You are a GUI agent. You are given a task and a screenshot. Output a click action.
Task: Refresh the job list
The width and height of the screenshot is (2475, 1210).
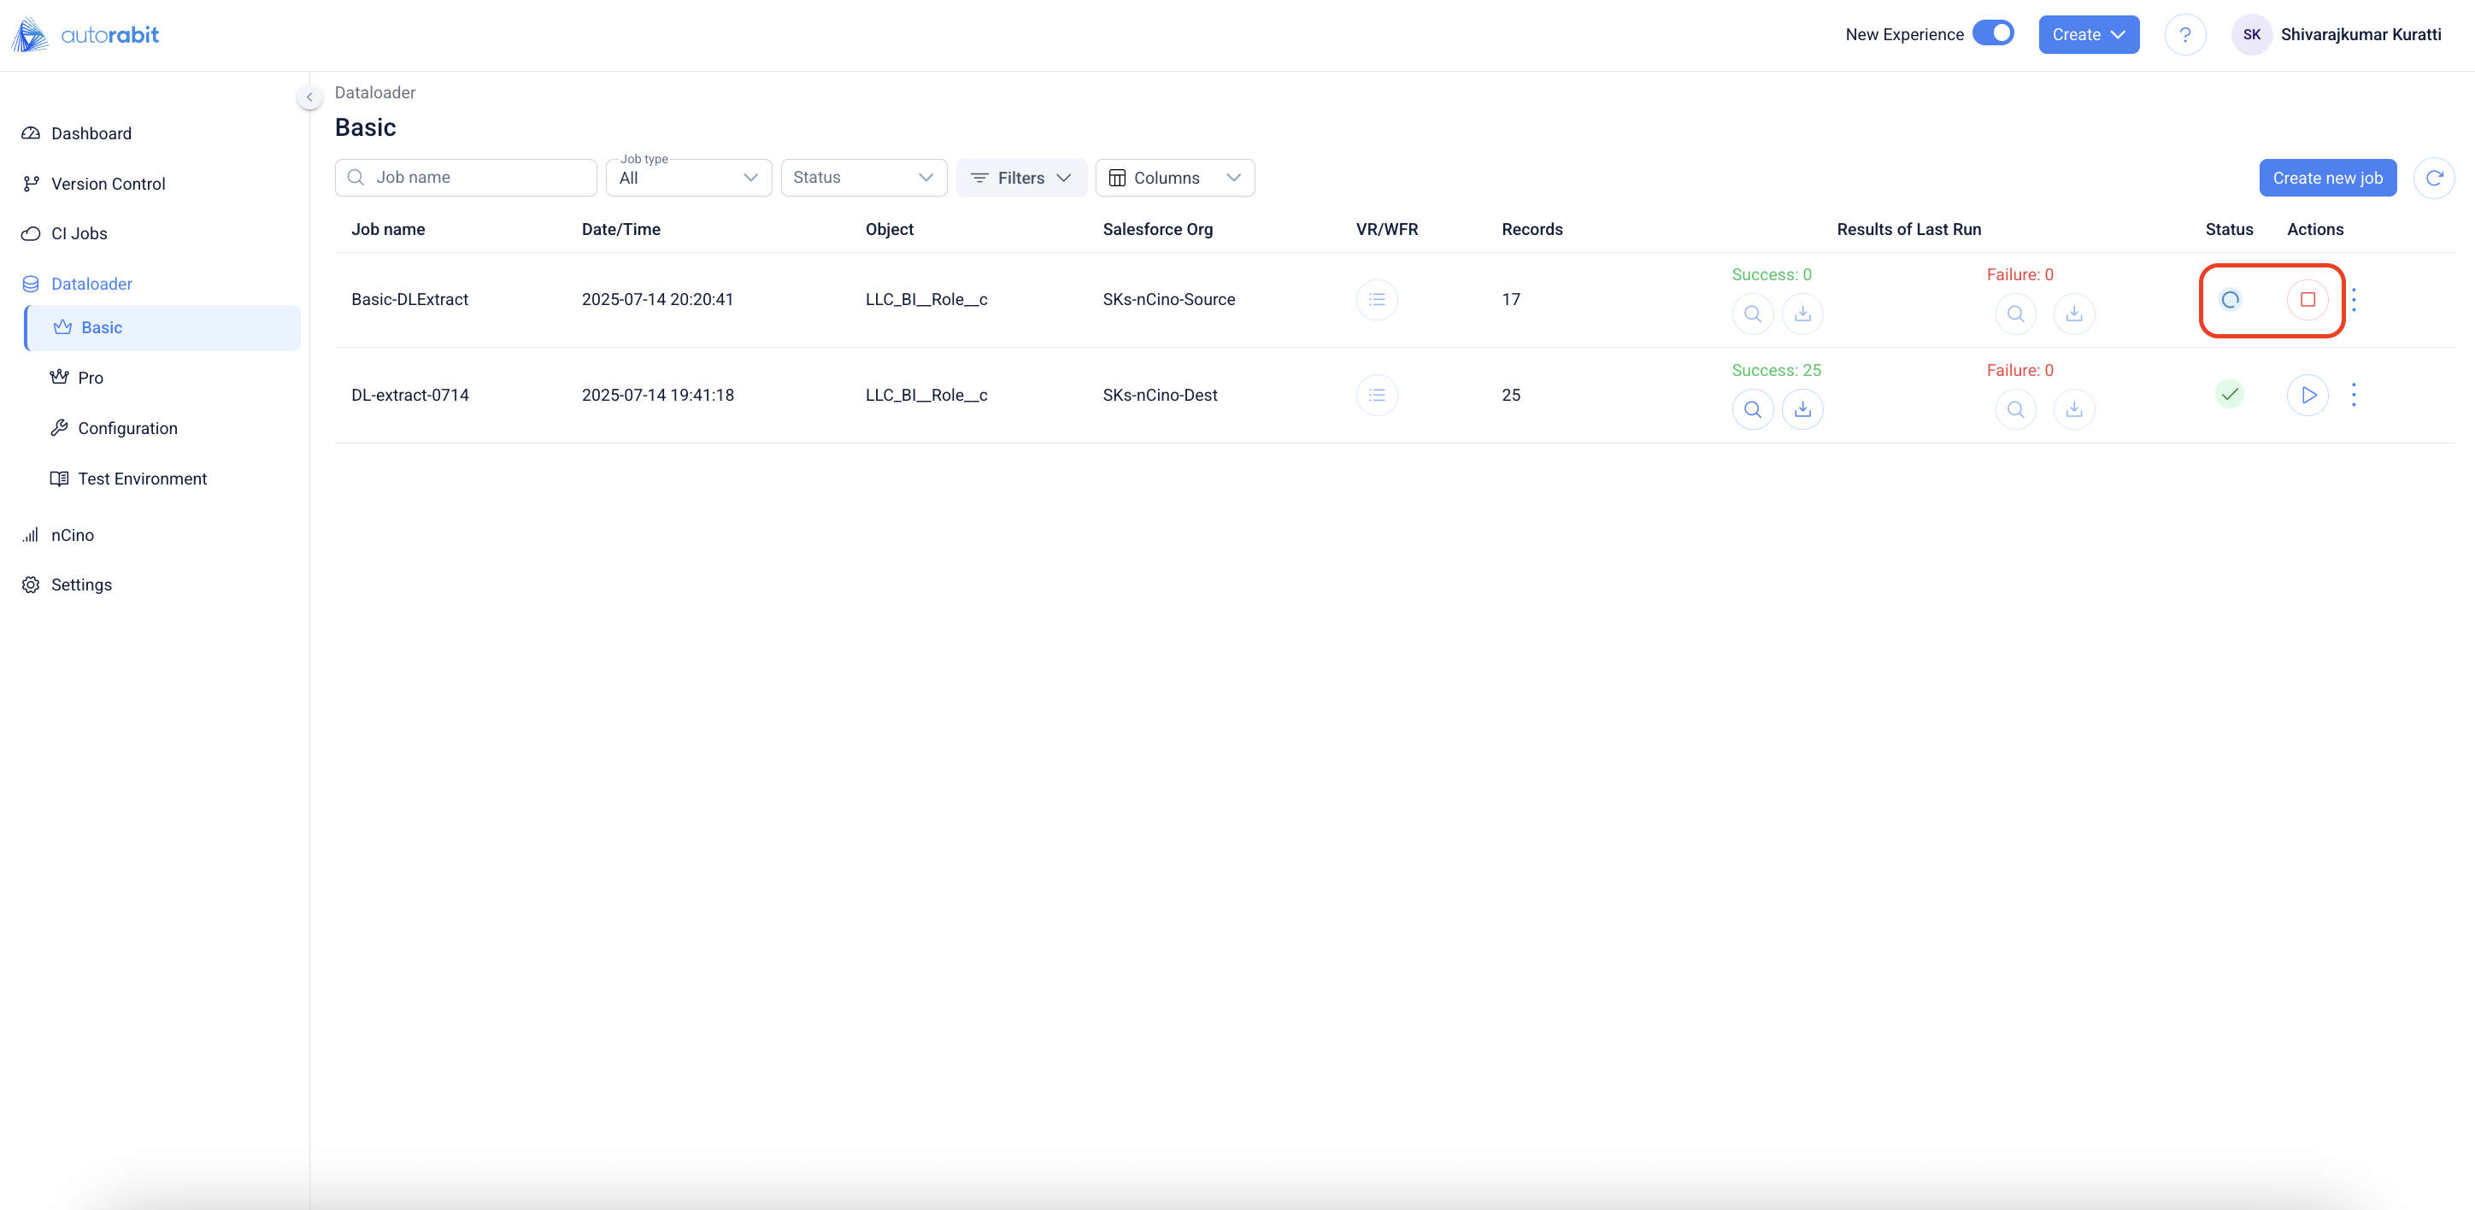pyautogui.click(x=2434, y=178)
